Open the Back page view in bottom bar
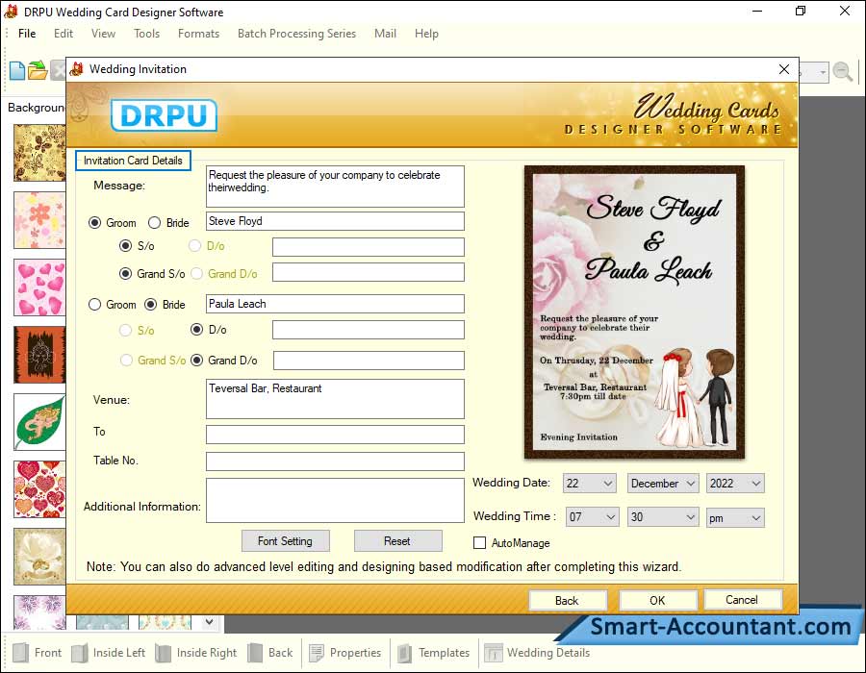 pos(270,653)
